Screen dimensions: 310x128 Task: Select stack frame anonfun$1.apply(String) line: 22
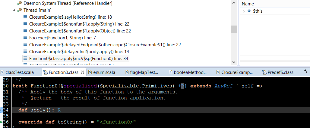pos(79,24)
